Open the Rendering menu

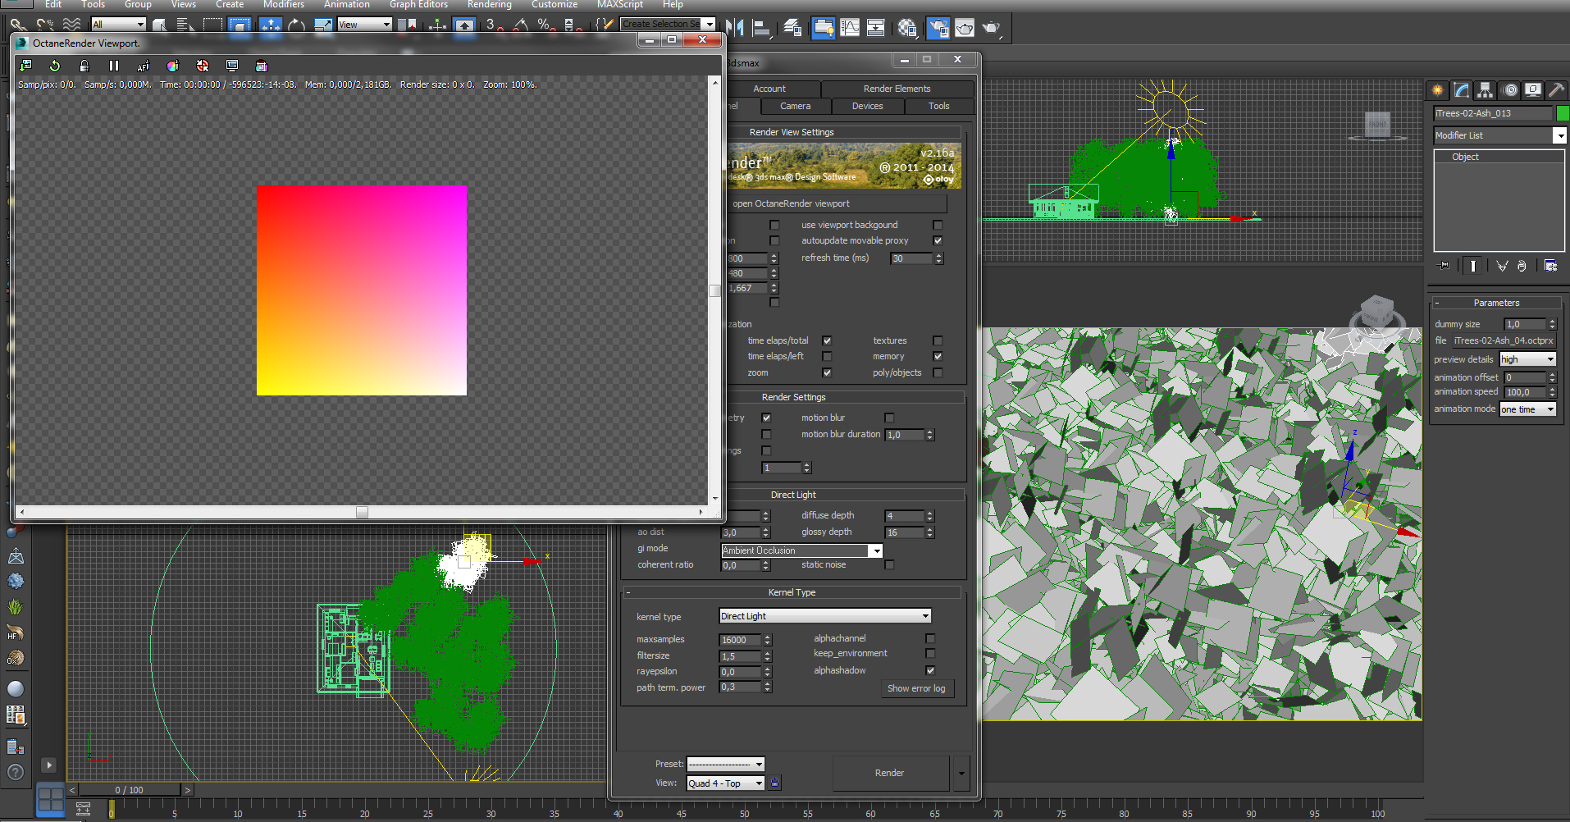click(489, 5)
